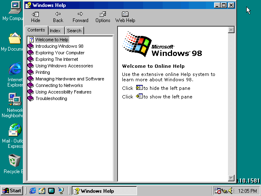Screen dimensions: 261x196
Task: Switch to the Search tab
Action: (74, 31)
